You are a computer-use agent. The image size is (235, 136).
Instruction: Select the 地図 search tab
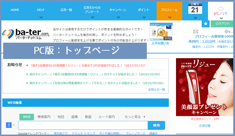tap(61, 117)
